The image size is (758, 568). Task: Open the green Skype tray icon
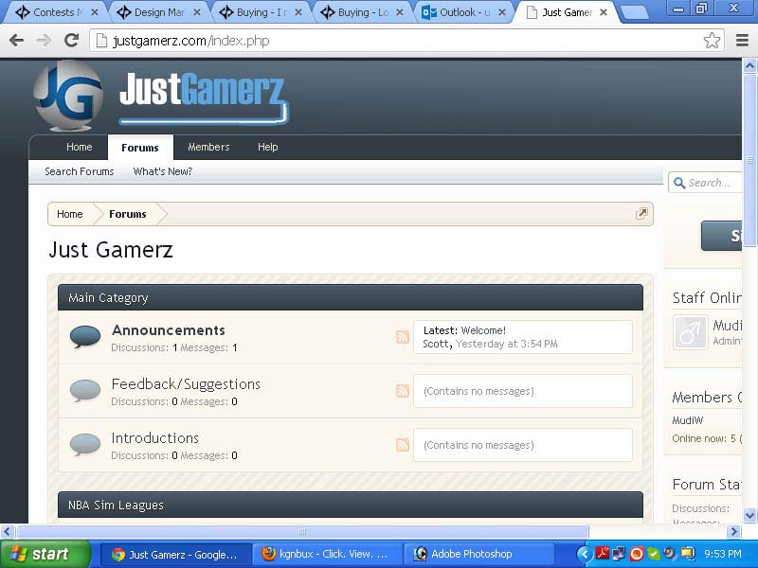pos(653,554)
